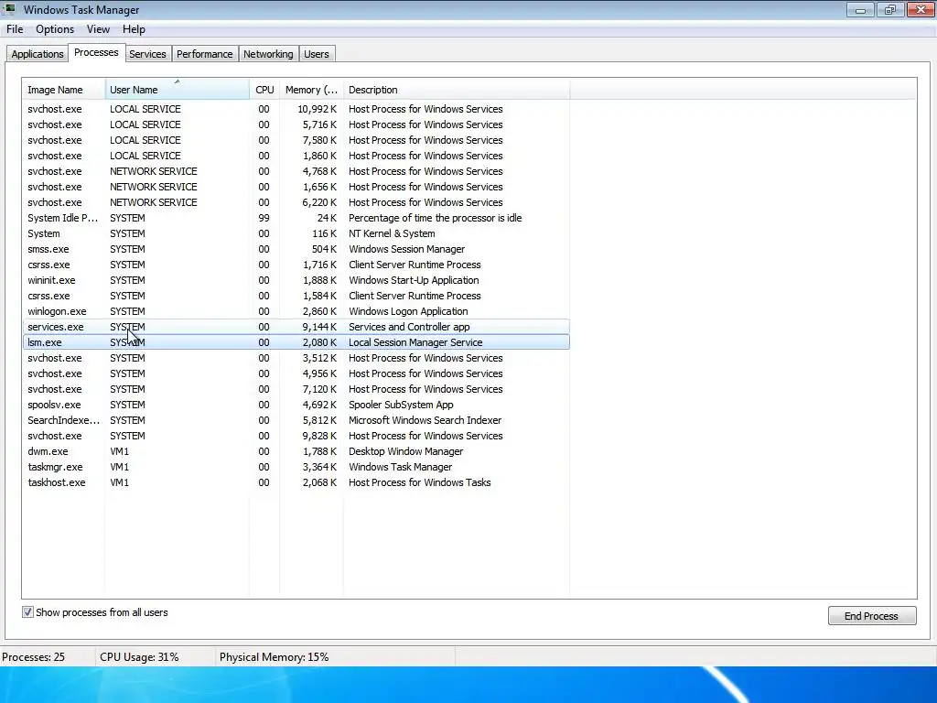Sort by CPU column header
Screen dimensions: 937x703
click(264, 90)
